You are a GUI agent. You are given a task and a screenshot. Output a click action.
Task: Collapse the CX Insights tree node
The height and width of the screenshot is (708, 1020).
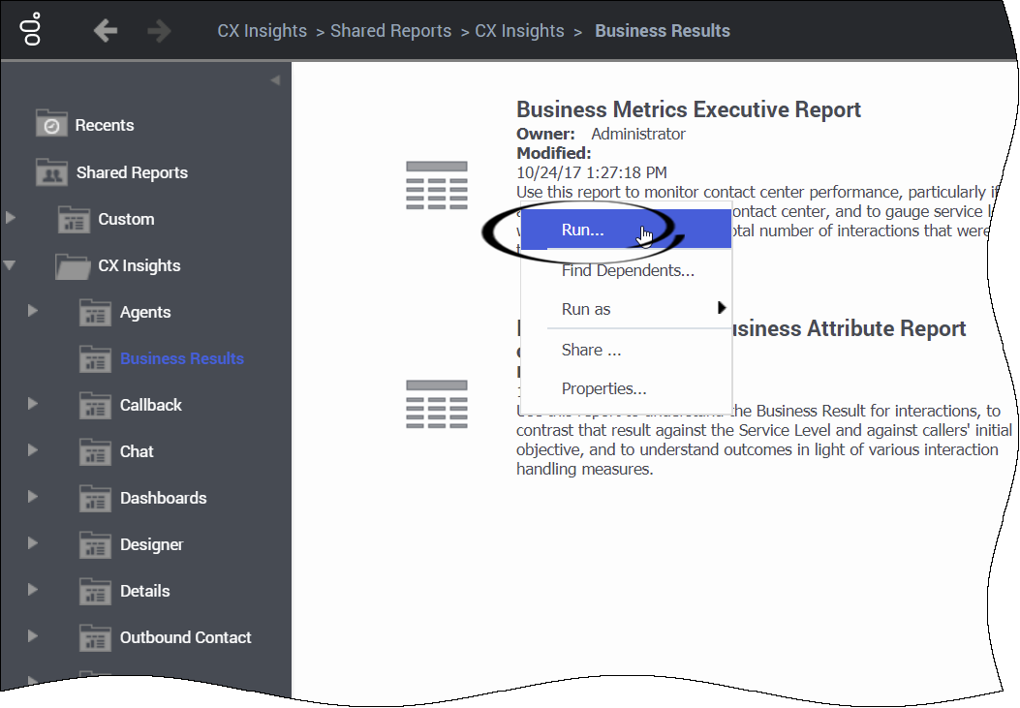coord(9,265)
